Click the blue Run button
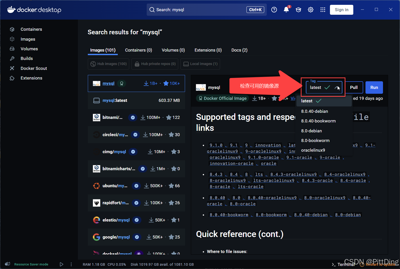 click(x=374, y=87)
